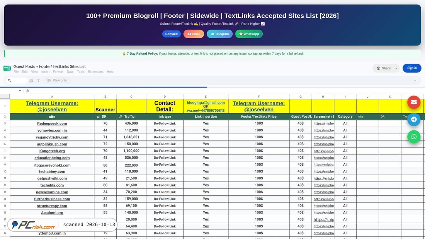425x239 pixels.
Task: Click the filter funnel icon in the toolbar
Action: pos(39,80)
